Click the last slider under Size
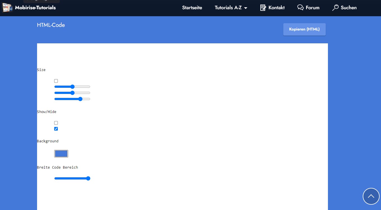The image size is (381, 210). click(x=72, y=99)
